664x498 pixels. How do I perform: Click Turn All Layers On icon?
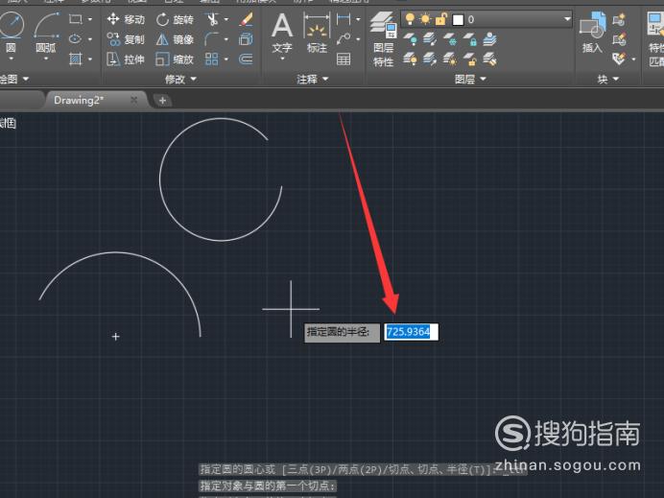(410, 59)
